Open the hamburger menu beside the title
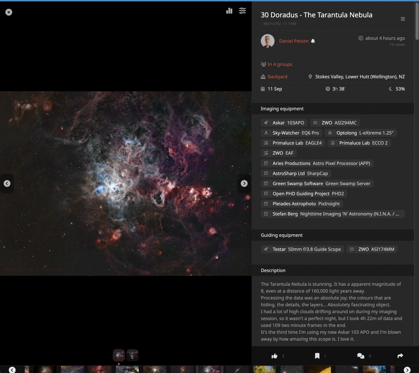Viewport: 419px width, 373px height. click(x=403, y=19)
